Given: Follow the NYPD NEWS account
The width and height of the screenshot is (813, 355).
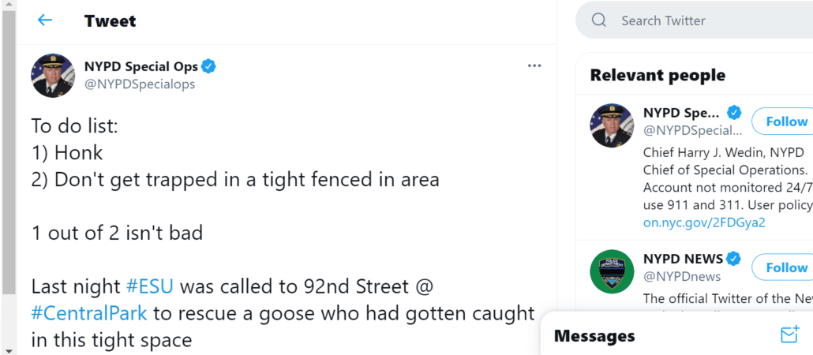Looking at the screenshot, I should coord(785,267).
